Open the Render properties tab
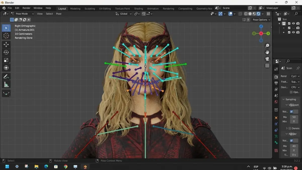Screen dimensions: 302x170 [276, 77]
